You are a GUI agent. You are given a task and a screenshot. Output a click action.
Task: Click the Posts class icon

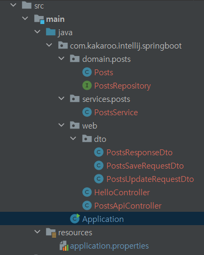[87, 72]
